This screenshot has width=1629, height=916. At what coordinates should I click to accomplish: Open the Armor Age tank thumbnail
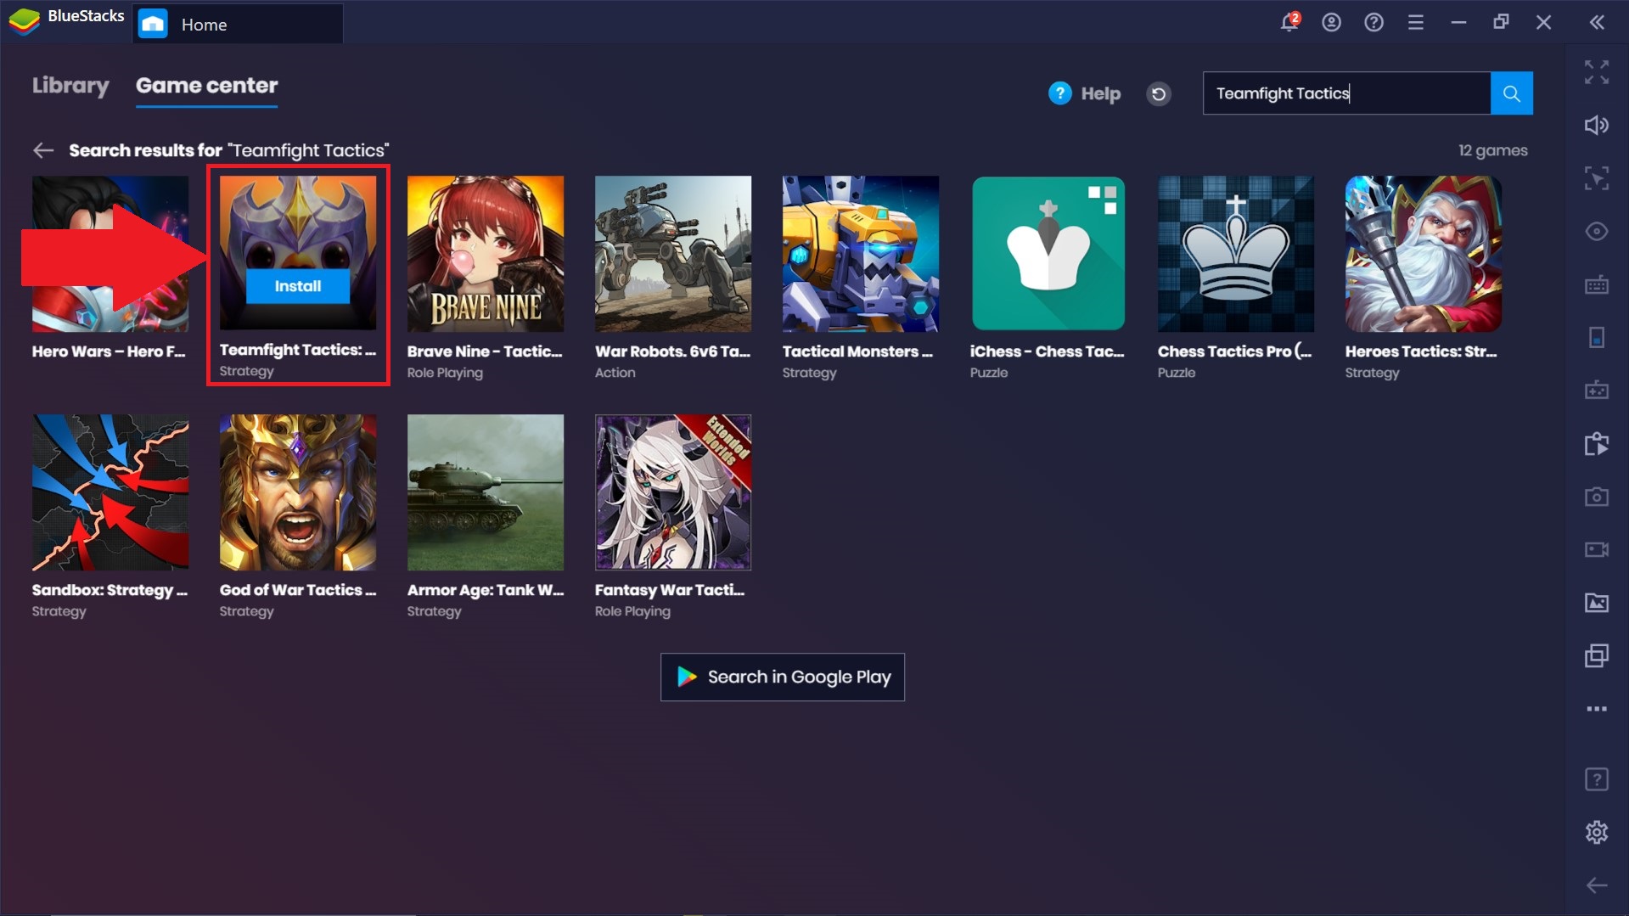pos(486,492)
